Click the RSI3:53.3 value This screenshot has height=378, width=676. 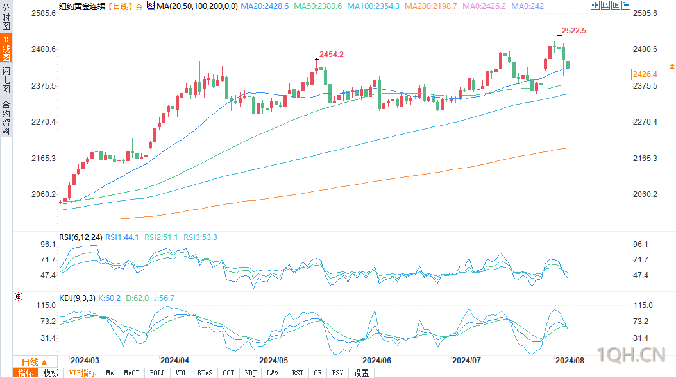[x=201, y=237]
